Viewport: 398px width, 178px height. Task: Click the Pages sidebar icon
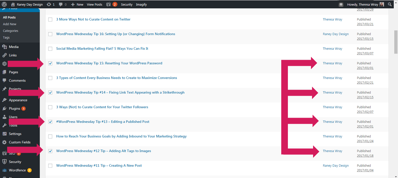point(5,72)
